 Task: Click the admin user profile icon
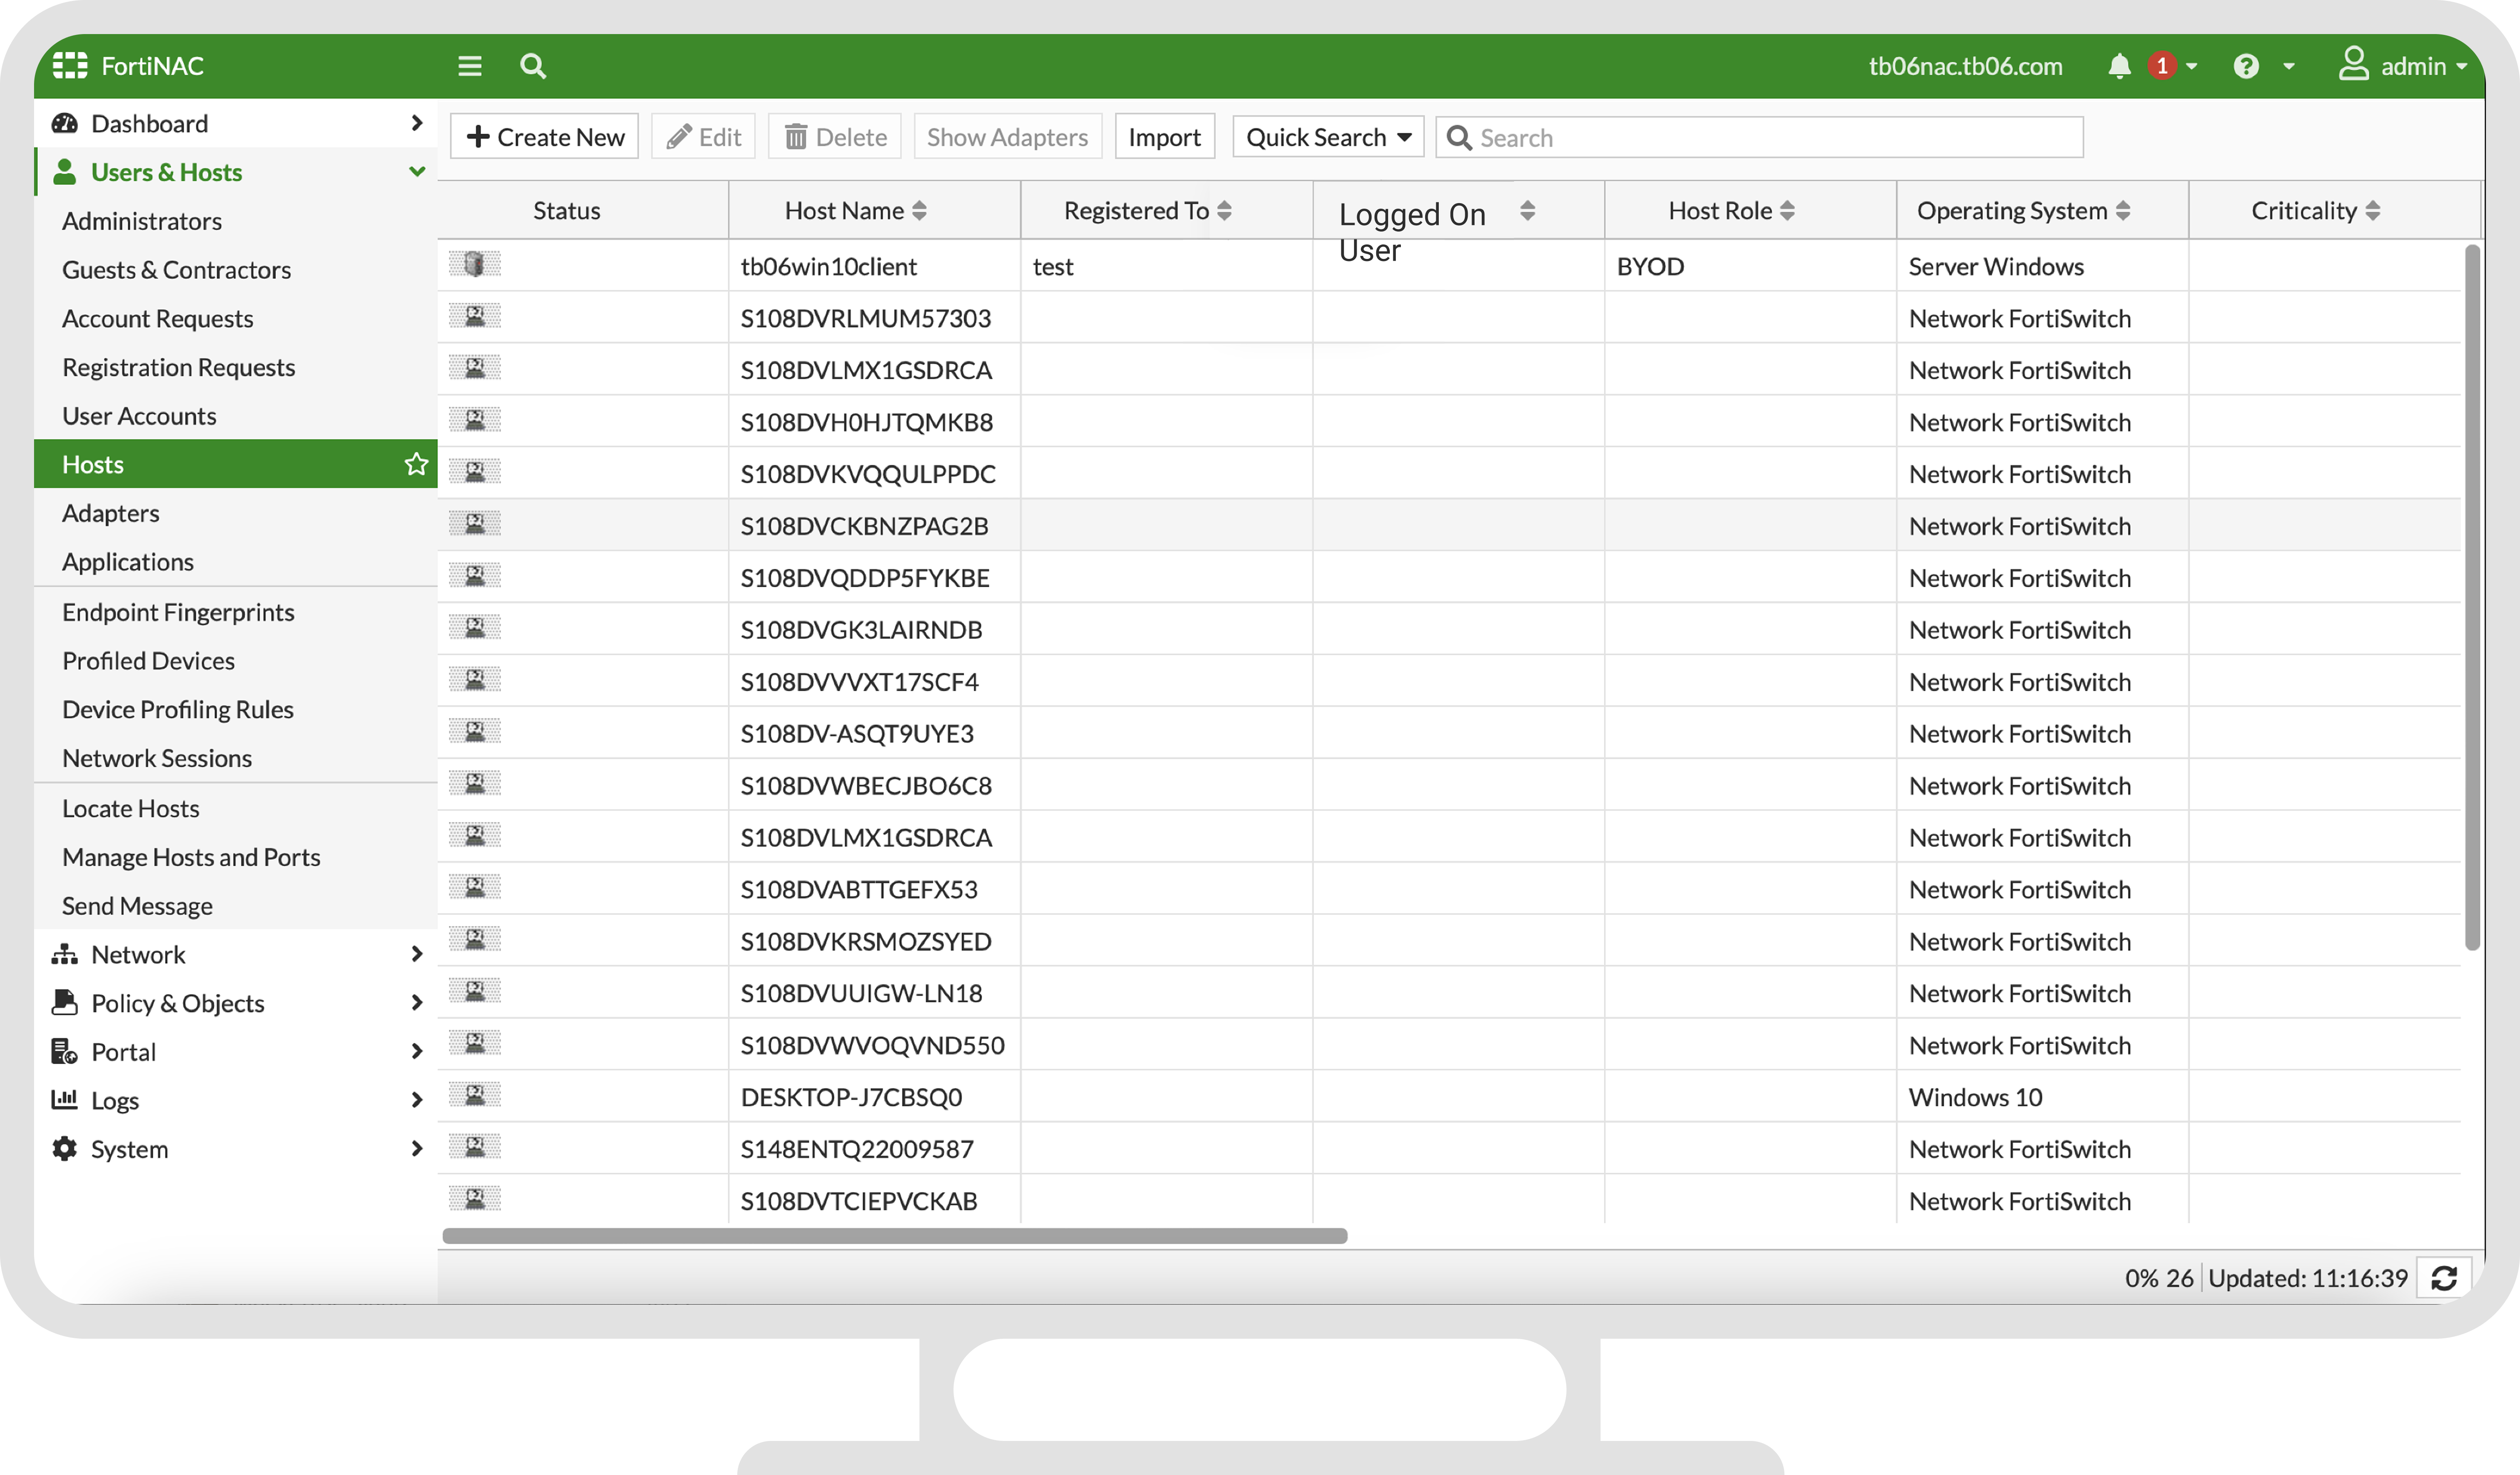(2353, 64)
